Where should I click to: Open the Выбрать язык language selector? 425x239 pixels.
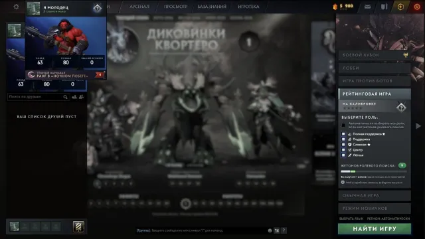(351, 218)
